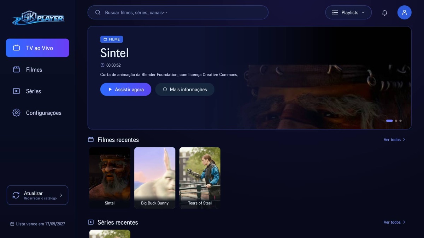This screenshot has height=238, width=424.
Task: Click the Séries recentes section icon
Action: [x=91, y=222]
